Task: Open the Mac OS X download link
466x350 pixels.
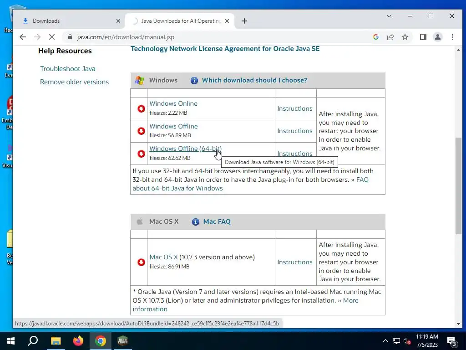Action: coord(163,257)
